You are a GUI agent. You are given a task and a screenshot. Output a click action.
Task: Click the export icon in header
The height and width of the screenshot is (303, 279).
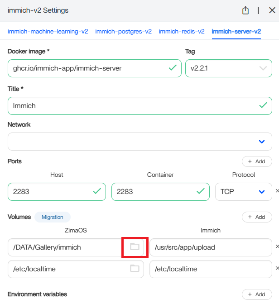click(245, 10)
